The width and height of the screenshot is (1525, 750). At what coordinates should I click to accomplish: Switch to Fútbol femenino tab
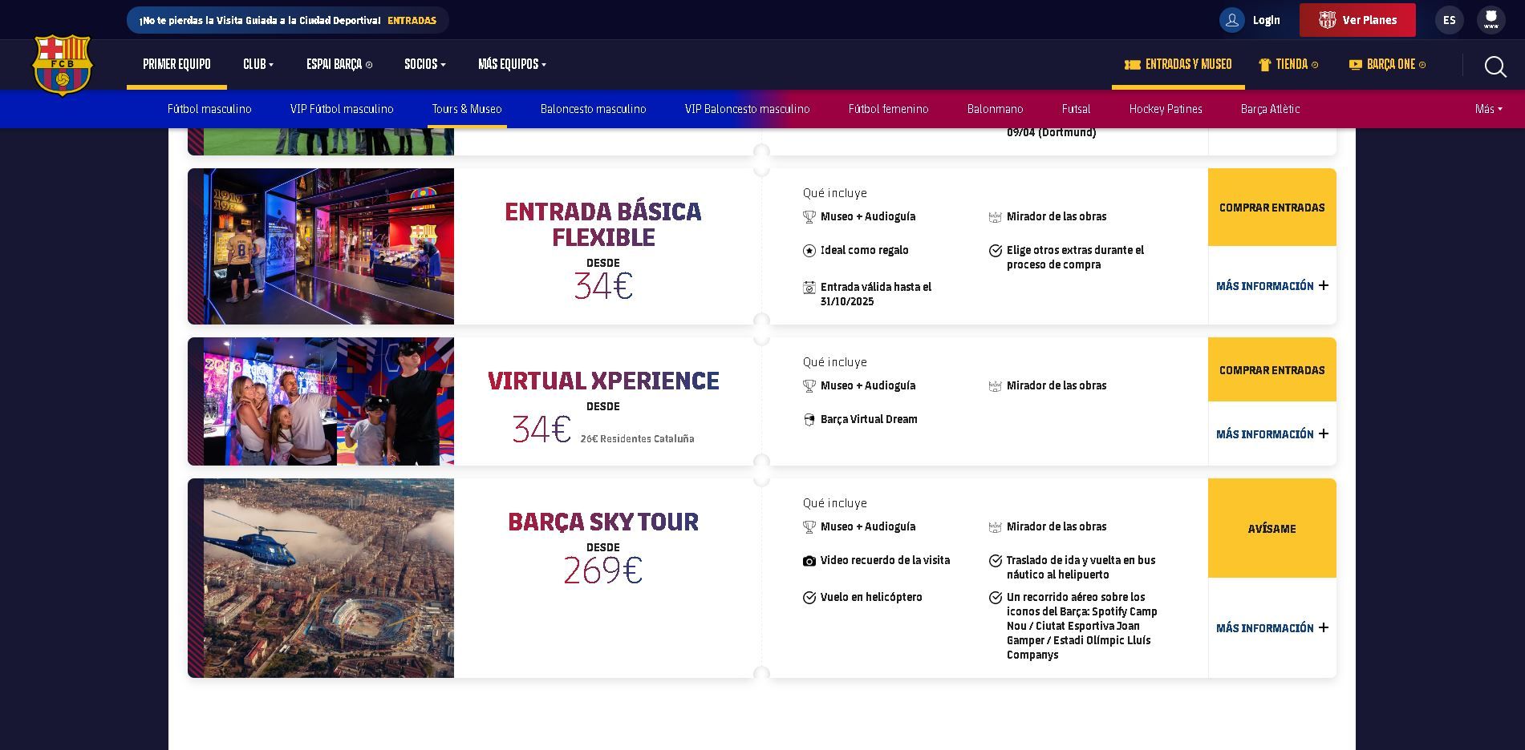(x=889, y=109)
